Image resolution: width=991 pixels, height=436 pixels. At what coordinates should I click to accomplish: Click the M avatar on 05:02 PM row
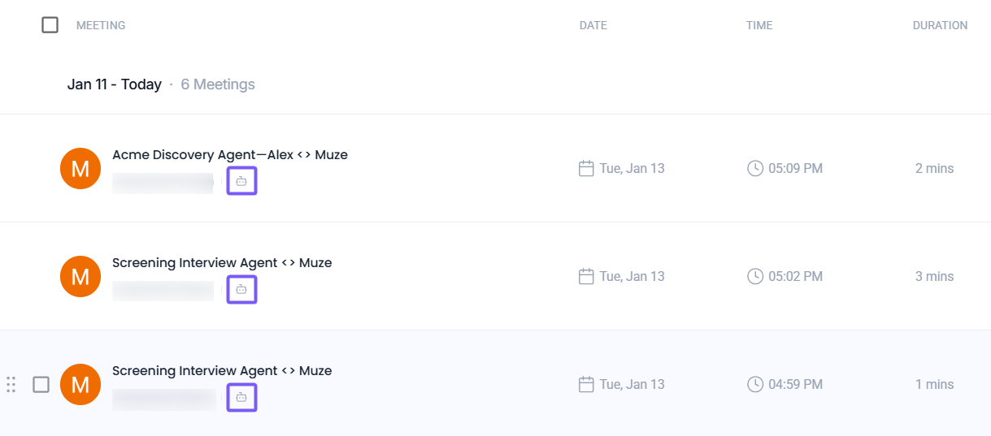[80, 277]
